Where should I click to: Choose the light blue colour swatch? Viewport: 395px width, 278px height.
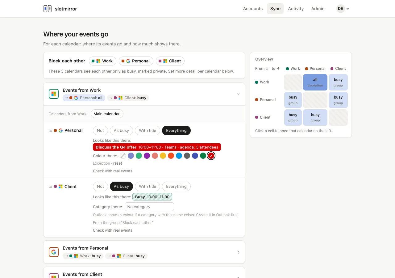pyautogui.click(x=179, y=156)
